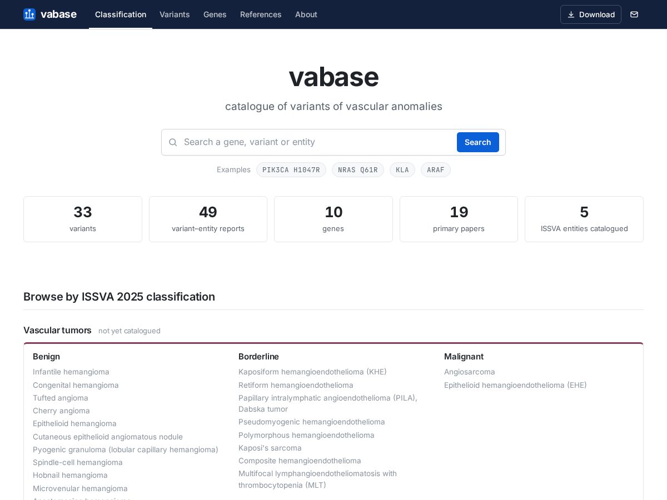
Task: Open the Variants tab
Action: coord(175,14)
